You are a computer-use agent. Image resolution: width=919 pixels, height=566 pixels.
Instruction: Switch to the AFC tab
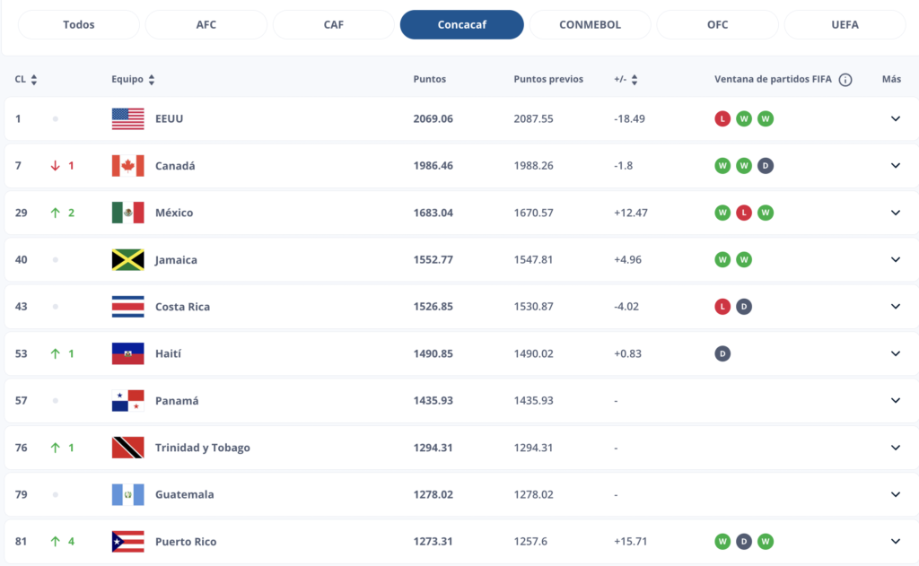206,24
